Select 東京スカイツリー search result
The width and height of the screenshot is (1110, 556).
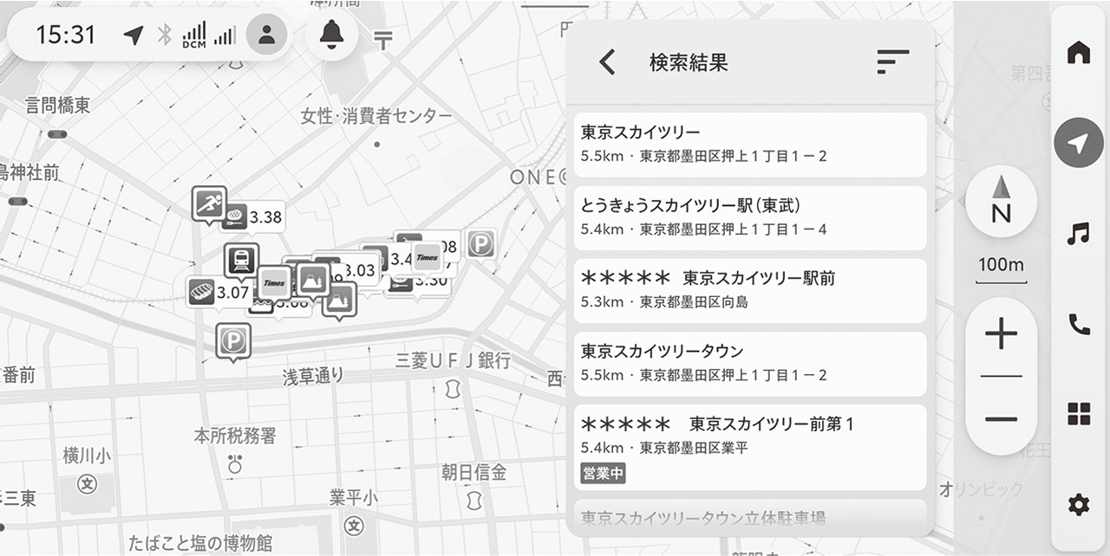pos(749,144)
